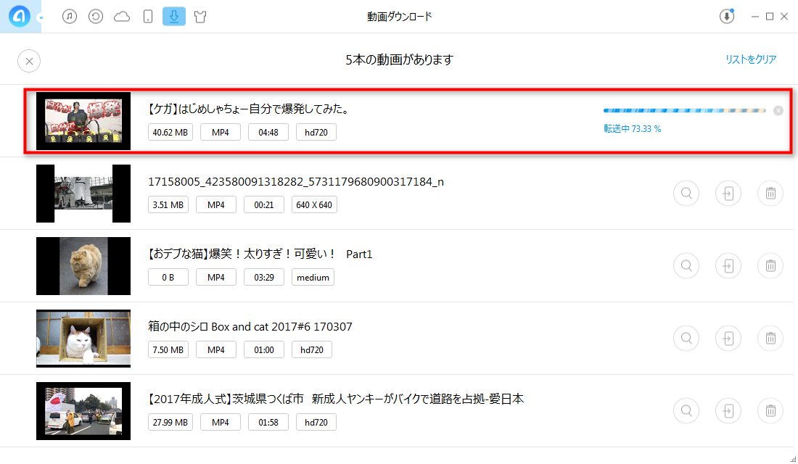Click the 転送中 73.33 % status text
The height and width of the screenshot is (464, 798).
(x=632, y=129)
